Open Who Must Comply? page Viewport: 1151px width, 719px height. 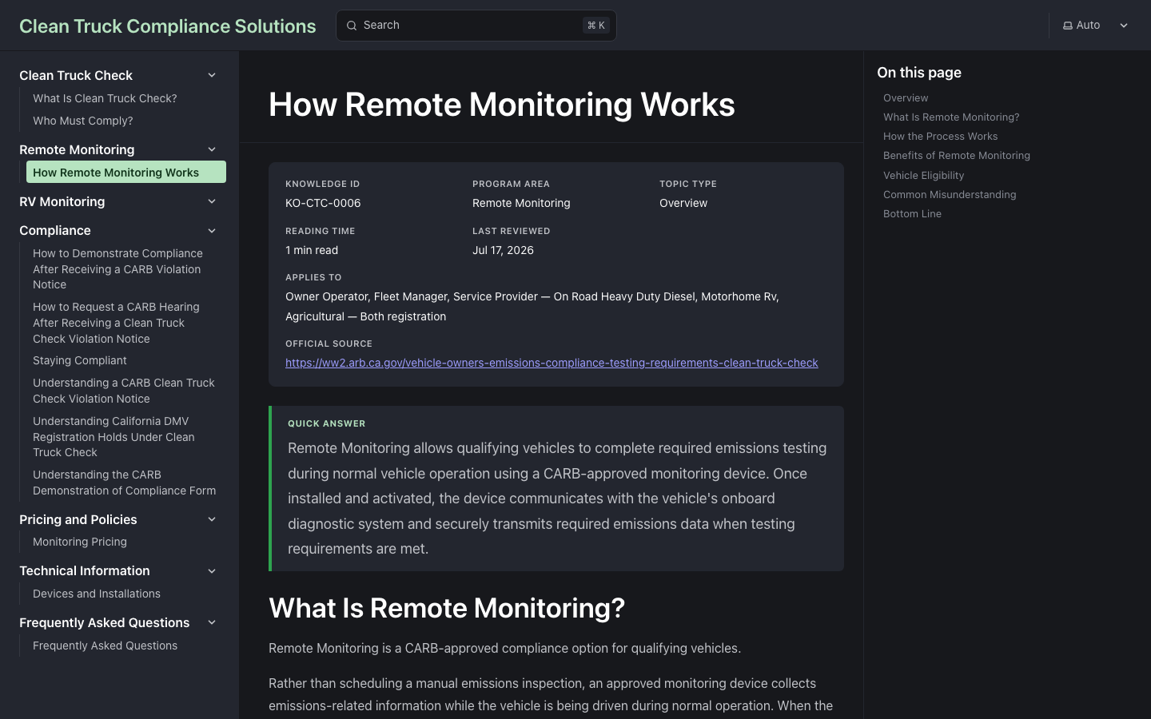coord(83,121)
